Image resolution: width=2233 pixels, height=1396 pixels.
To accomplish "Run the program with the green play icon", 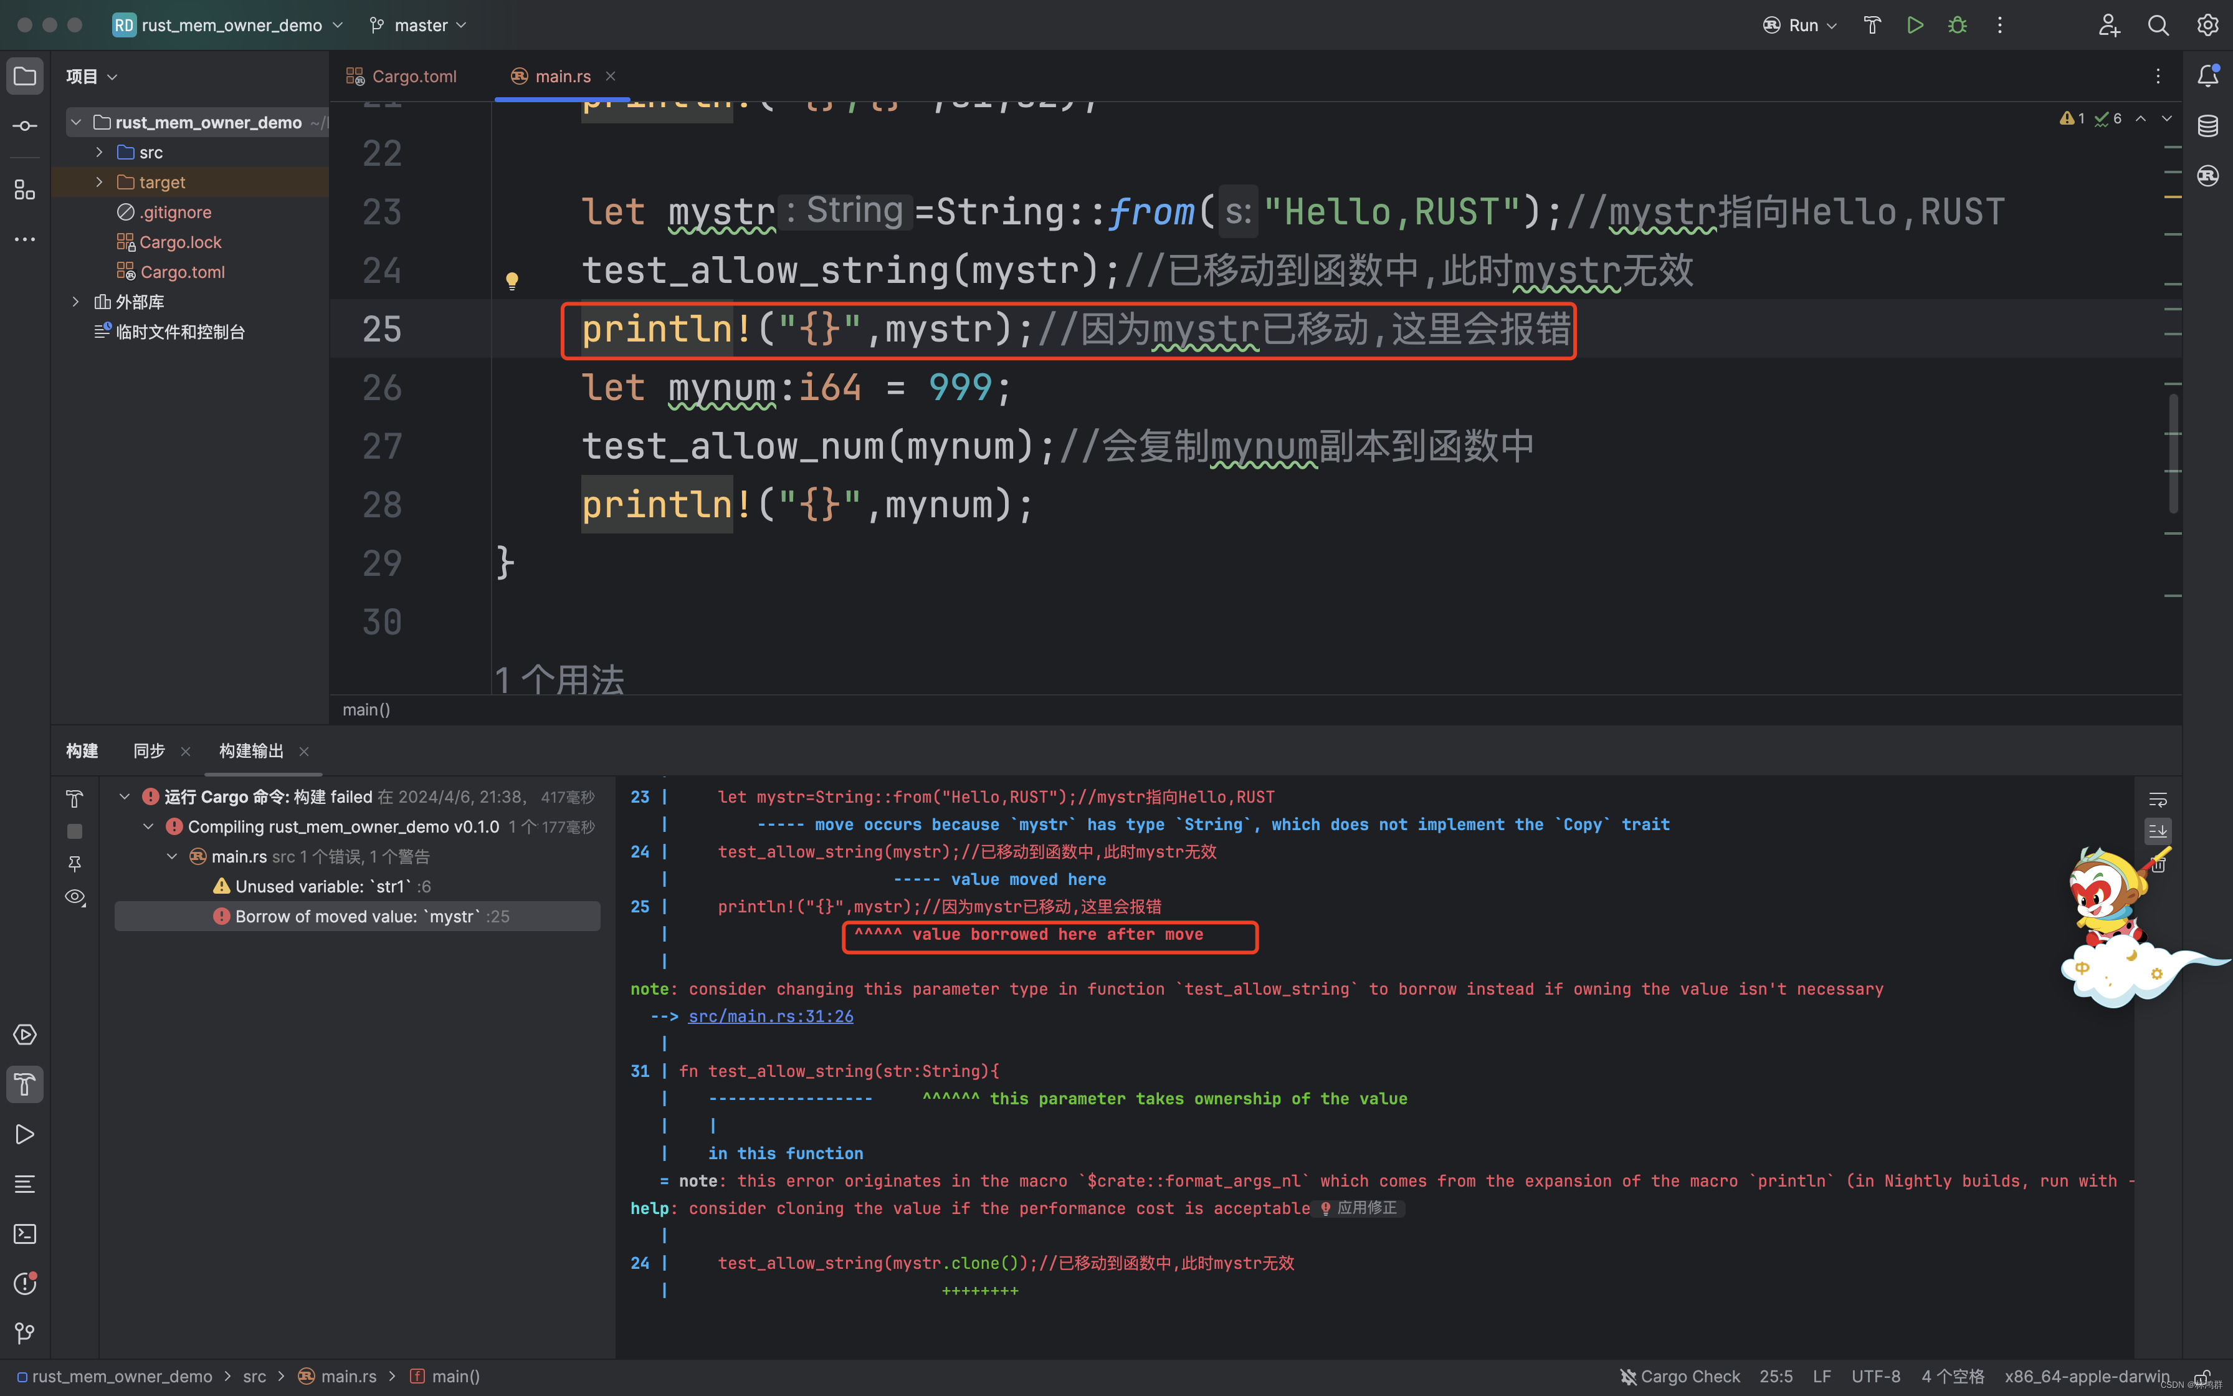I will (1915, 25).
